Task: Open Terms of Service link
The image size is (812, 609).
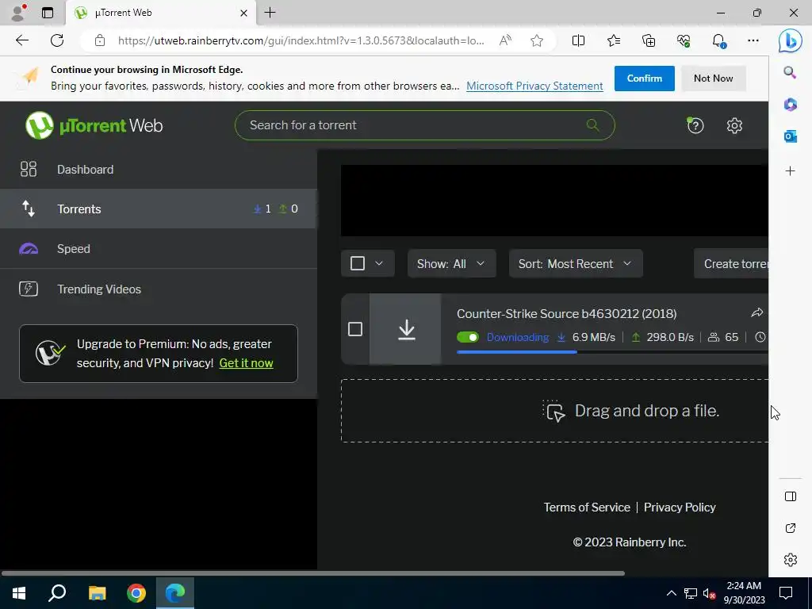Action: coord(587,507)
